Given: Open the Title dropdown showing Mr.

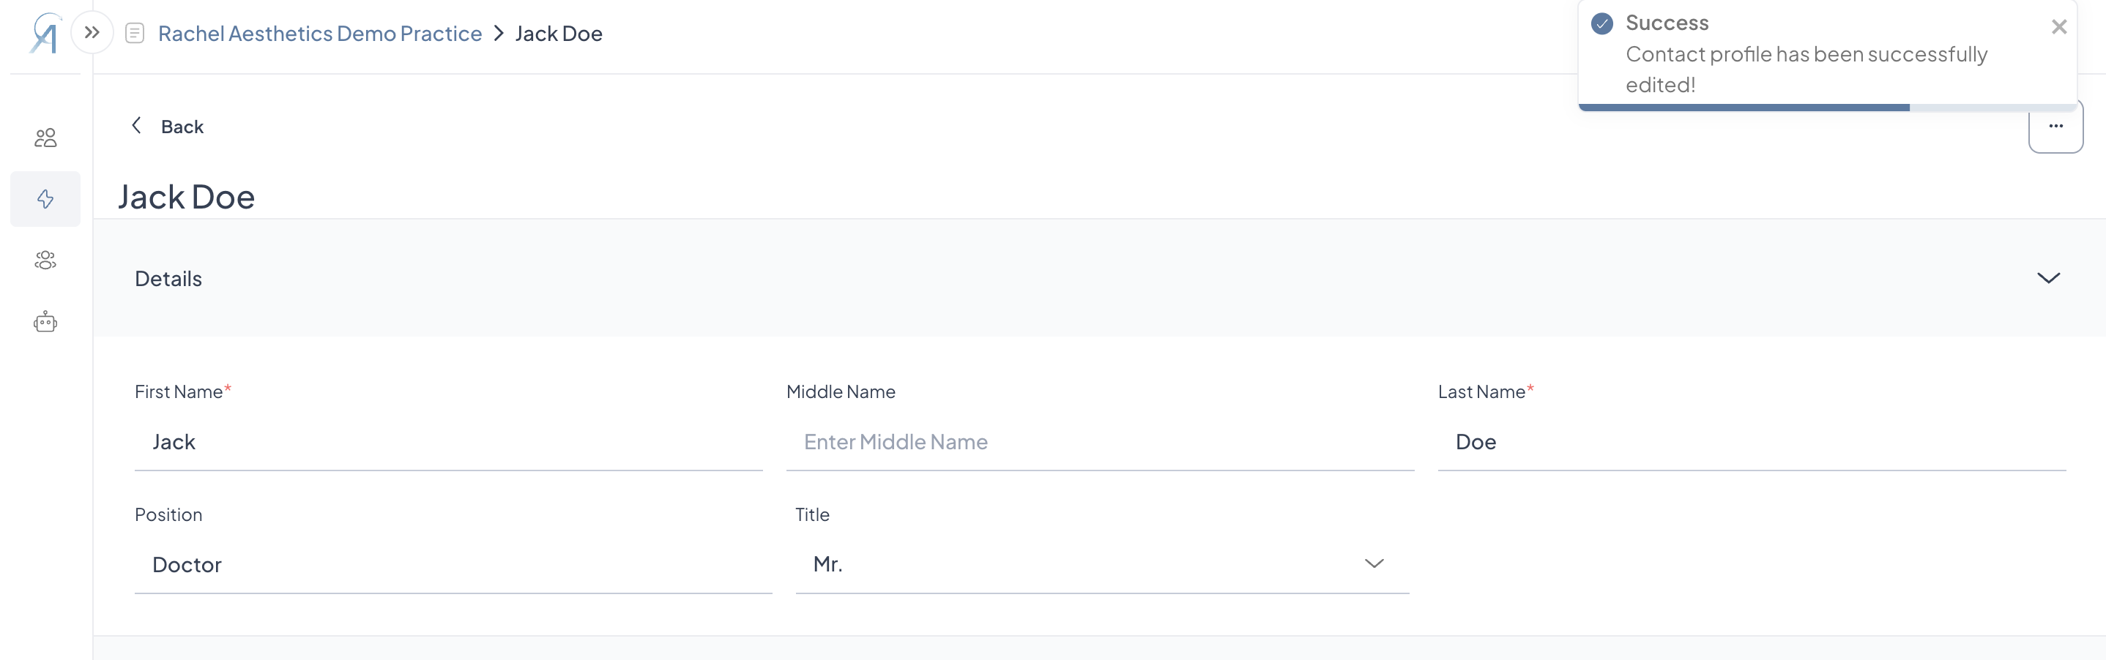Looking at the screenshot, I should point(1101,563).
